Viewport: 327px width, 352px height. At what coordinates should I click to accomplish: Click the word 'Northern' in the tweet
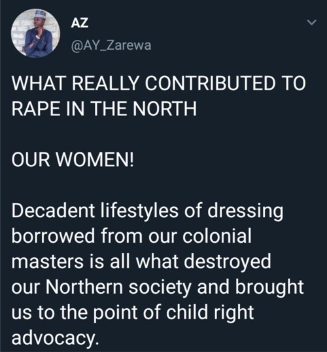coord(84,287)
